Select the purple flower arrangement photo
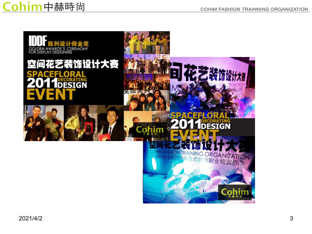Screen dimensions: 312x234 tap(212, 87)
